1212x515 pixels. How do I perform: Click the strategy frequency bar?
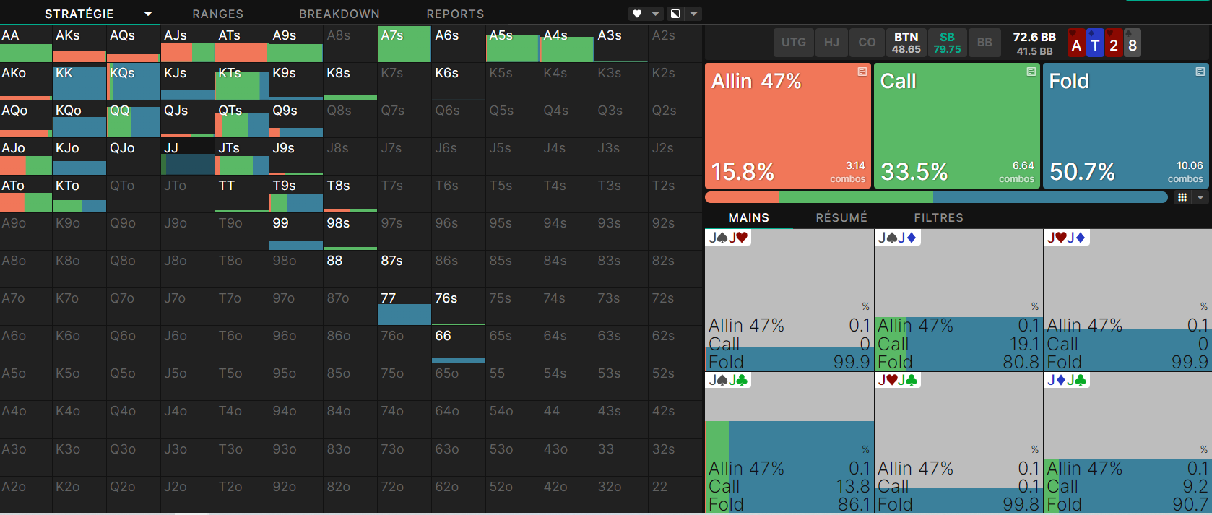936,197
